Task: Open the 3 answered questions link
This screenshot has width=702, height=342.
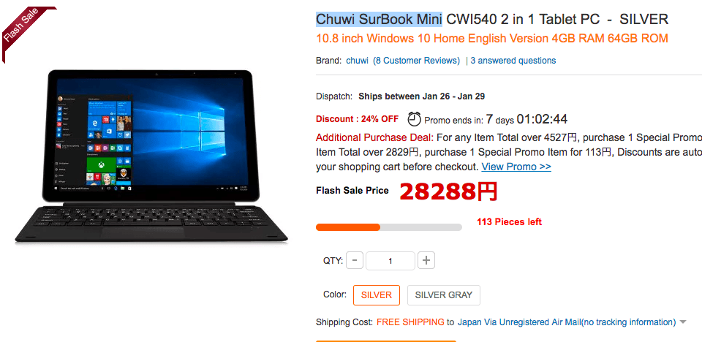Action: click(x=513, y=61)
